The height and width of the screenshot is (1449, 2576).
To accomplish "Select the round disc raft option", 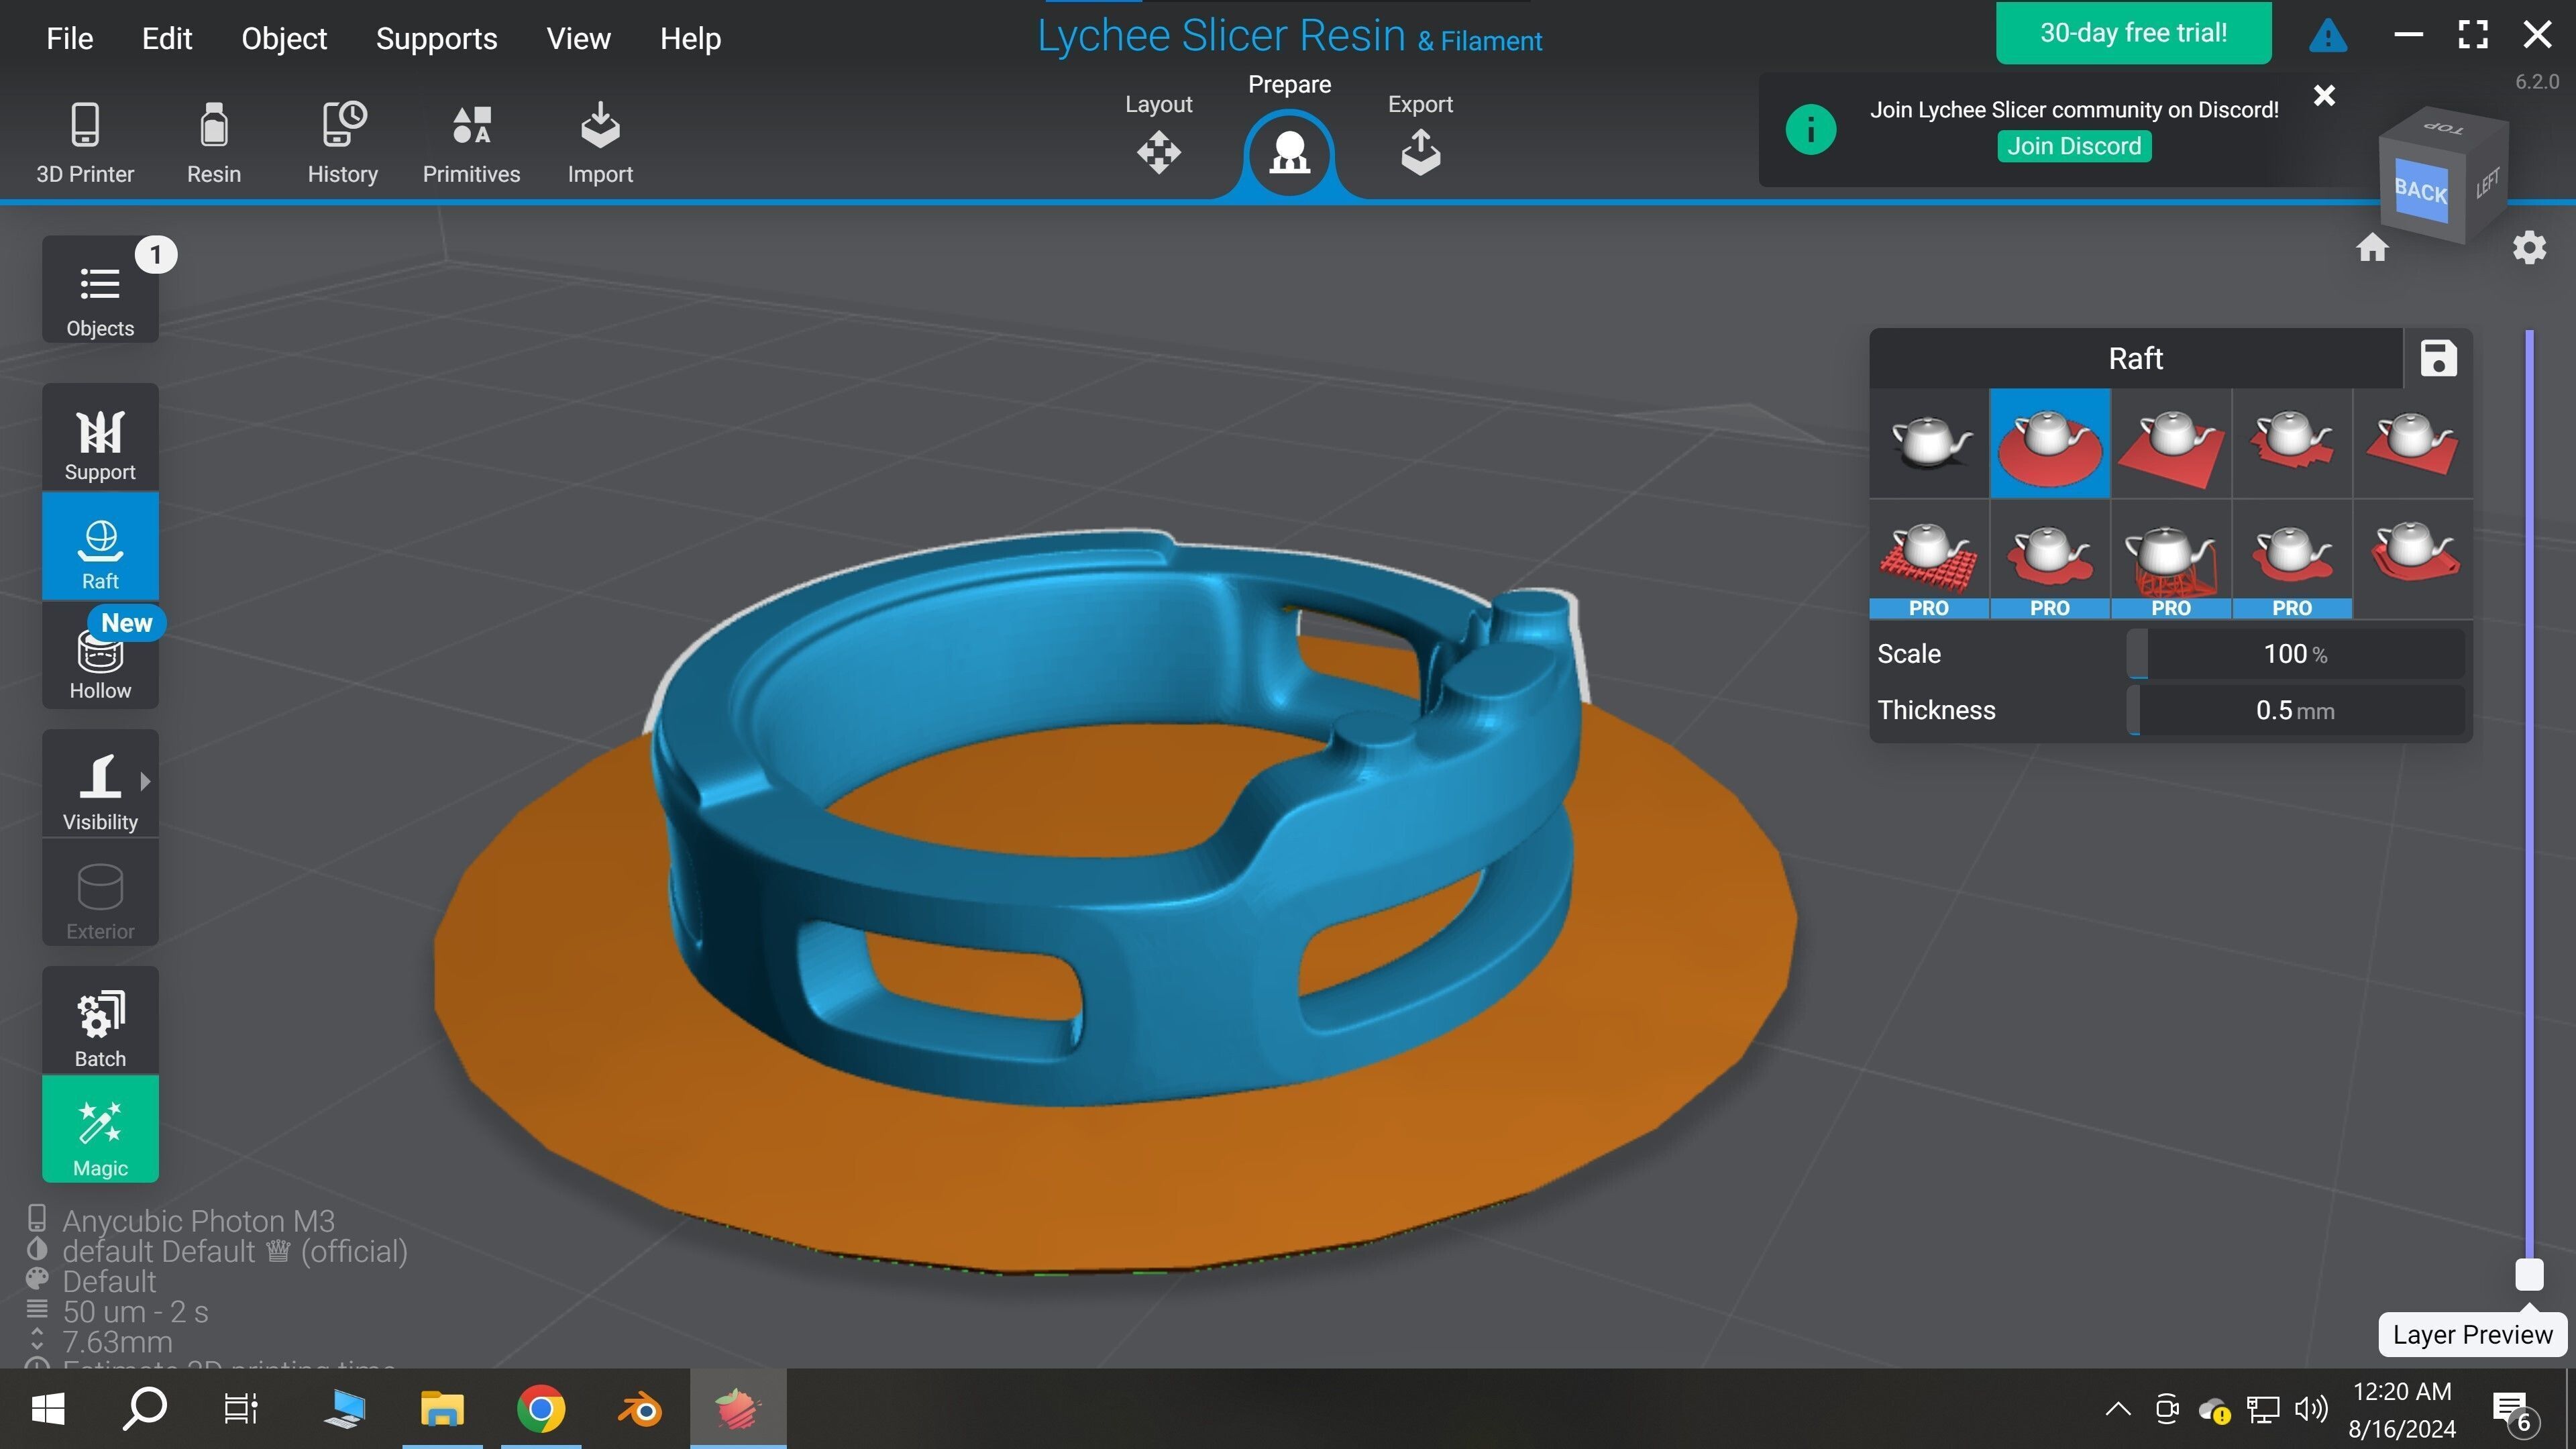I will tap(2050, 443).
